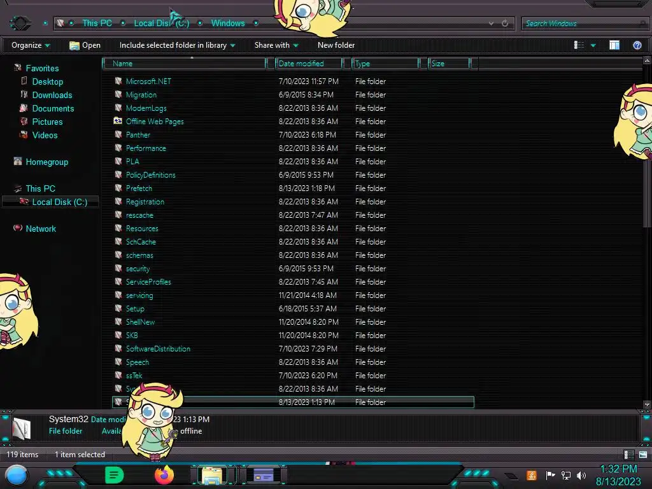Open Firefox from the taskbar
Viewport: 652px width, 489px height.
[164, 475]
